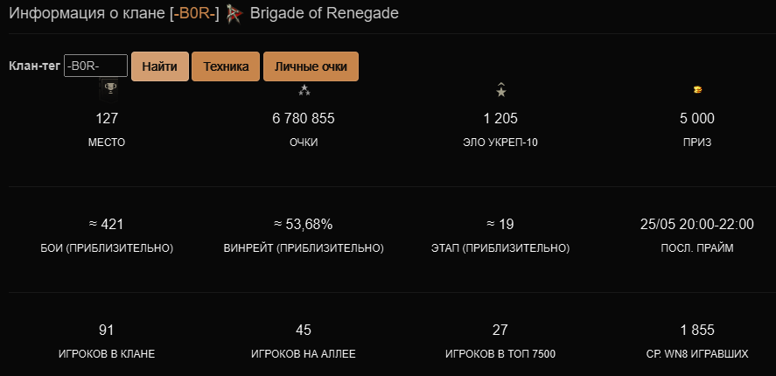Click the clan emblem beside Brigade of Renegade
Image resolution: width=776 pixels, height=376 pixels.
234,15
